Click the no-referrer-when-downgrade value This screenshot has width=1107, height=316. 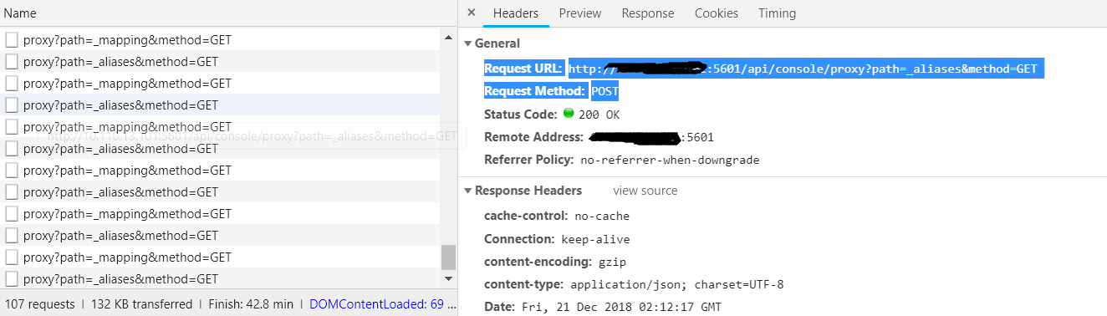click(670, 160)
